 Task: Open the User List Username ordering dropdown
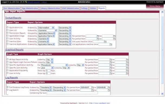pyautogui.click(x=47, y=30)
